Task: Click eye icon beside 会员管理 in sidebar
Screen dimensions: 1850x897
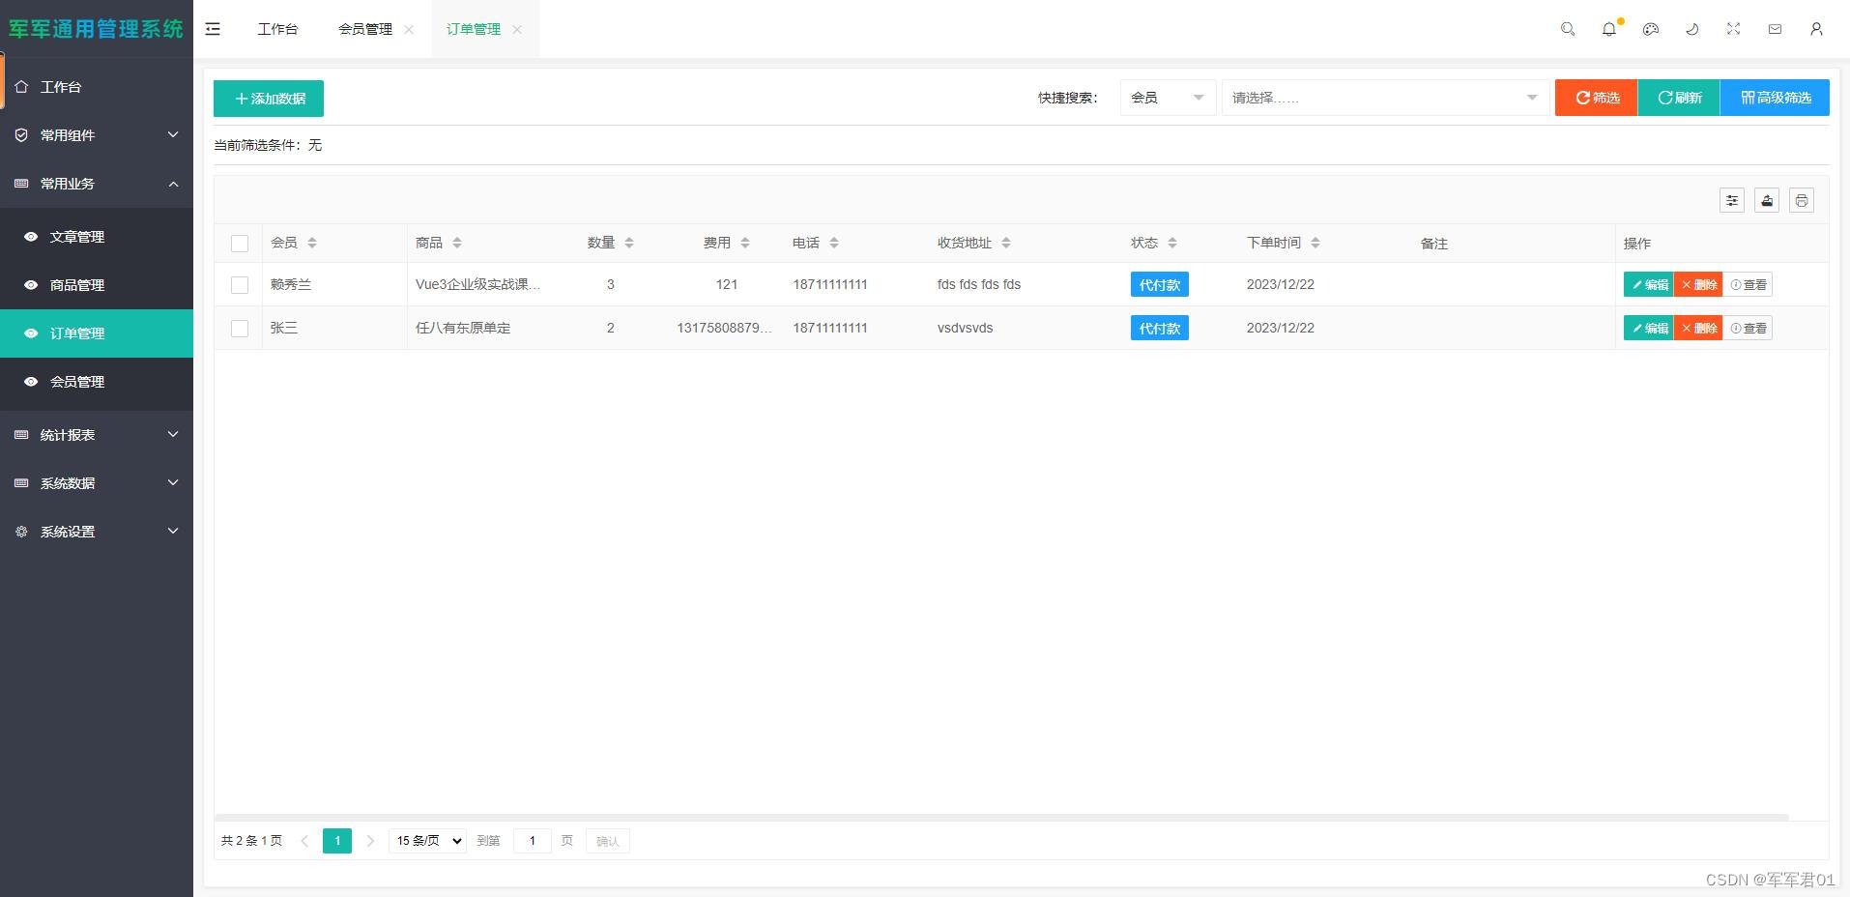Action: point(31,382)
